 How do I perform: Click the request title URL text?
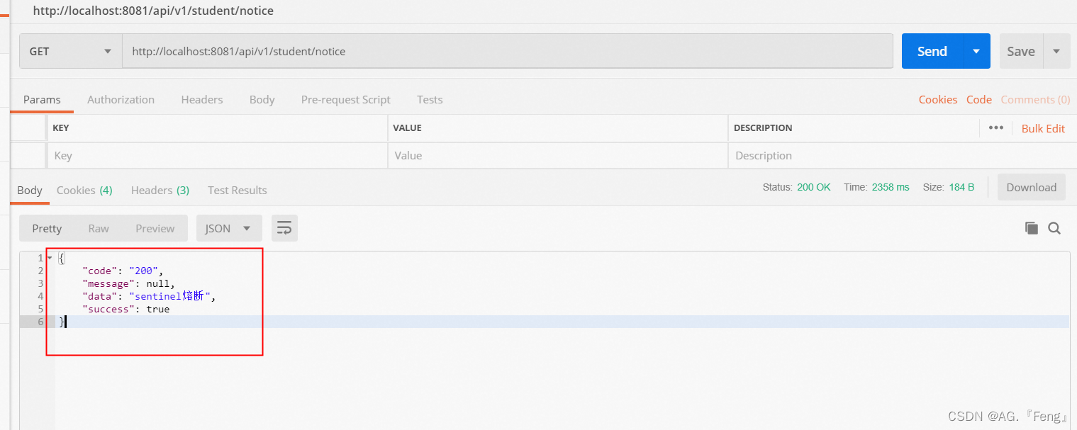[153, 11]
